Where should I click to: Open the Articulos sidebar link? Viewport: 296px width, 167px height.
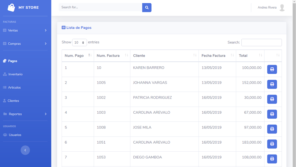(x=14, y=87)
